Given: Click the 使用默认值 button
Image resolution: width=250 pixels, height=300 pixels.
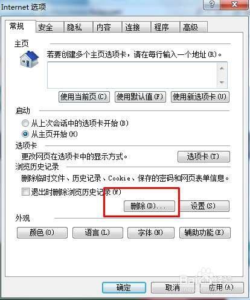Looking at the screenshot, I should coord(140,97).
